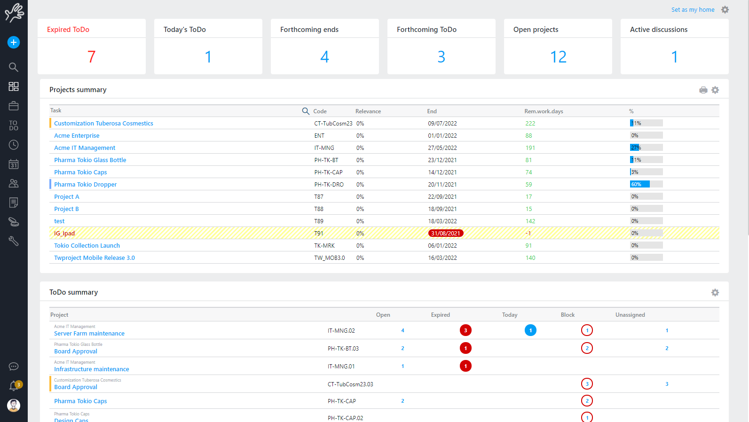Open the timesheet clock icon
The width and height of the screenshot is (749, 422).
pyautogui.click(x=14, y=145)
